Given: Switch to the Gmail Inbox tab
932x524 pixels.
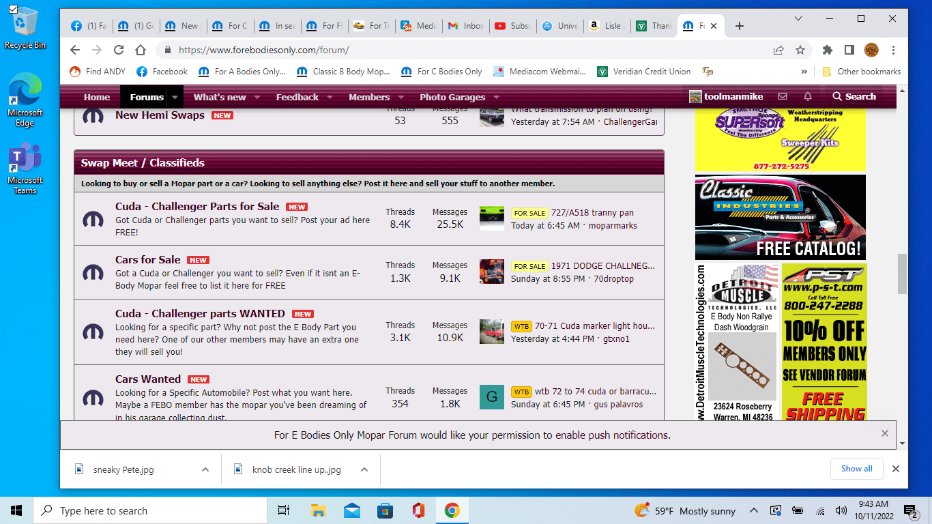Looking at the screenshot, I should (x=465, y=26).
